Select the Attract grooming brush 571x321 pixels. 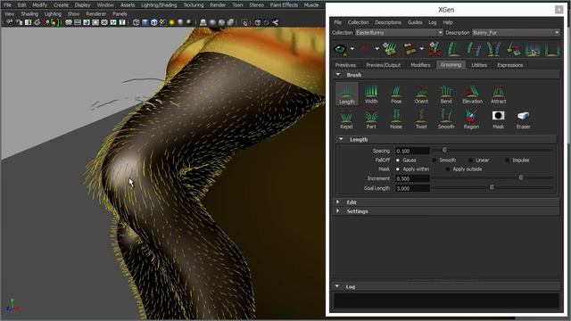click(x=498, y=94)
